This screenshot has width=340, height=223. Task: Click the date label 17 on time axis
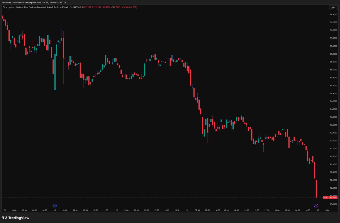click(318, 210)
